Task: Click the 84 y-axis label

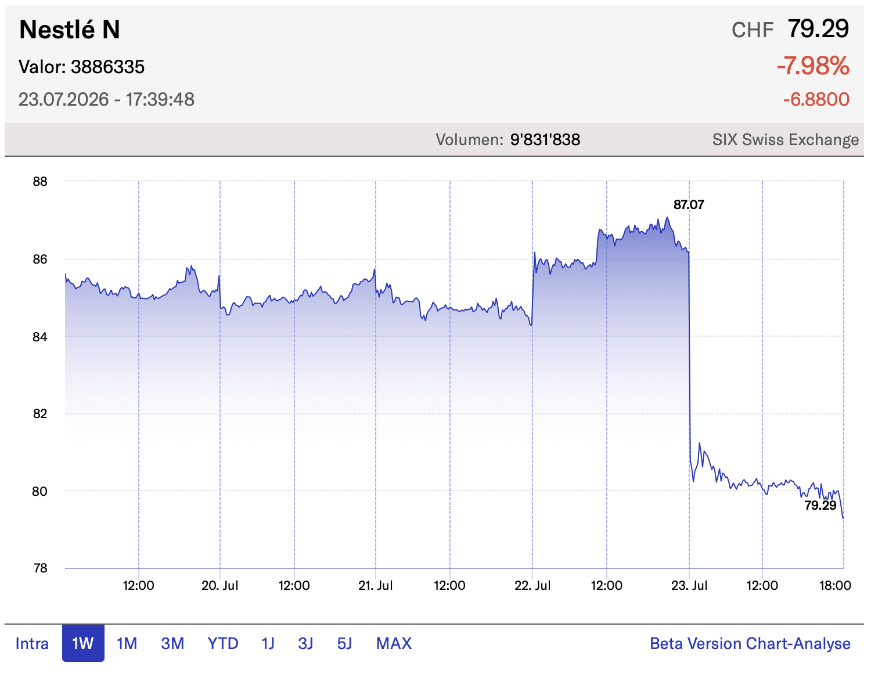Action: coord(40,337)
